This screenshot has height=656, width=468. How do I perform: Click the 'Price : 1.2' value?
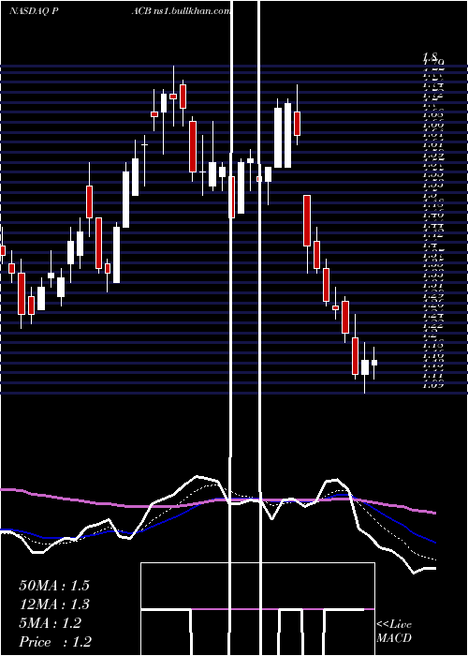[55, 642]
